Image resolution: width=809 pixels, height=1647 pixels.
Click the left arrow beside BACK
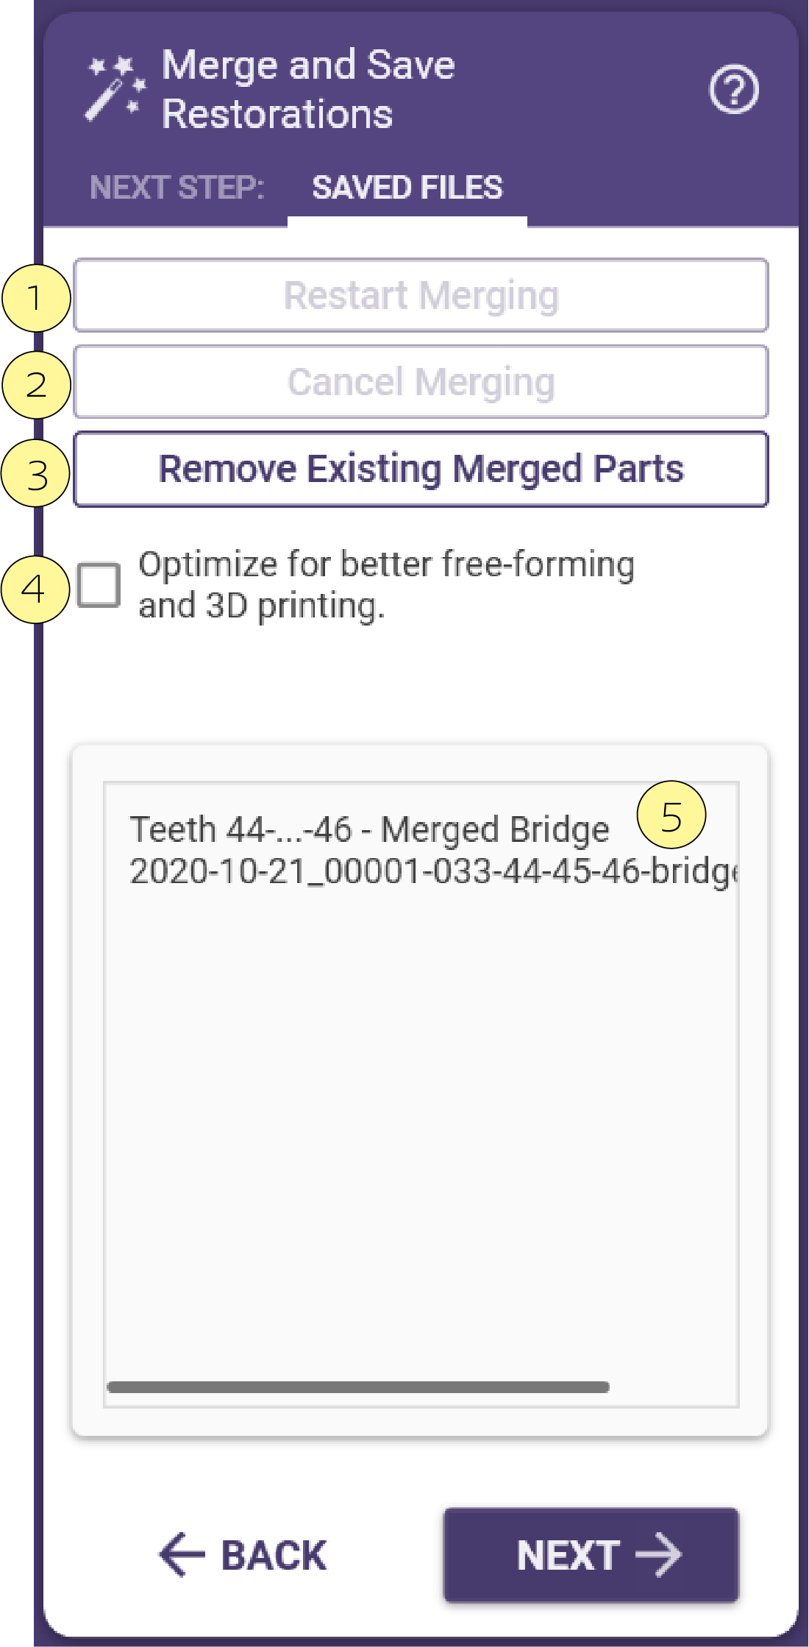[182, 1554]
